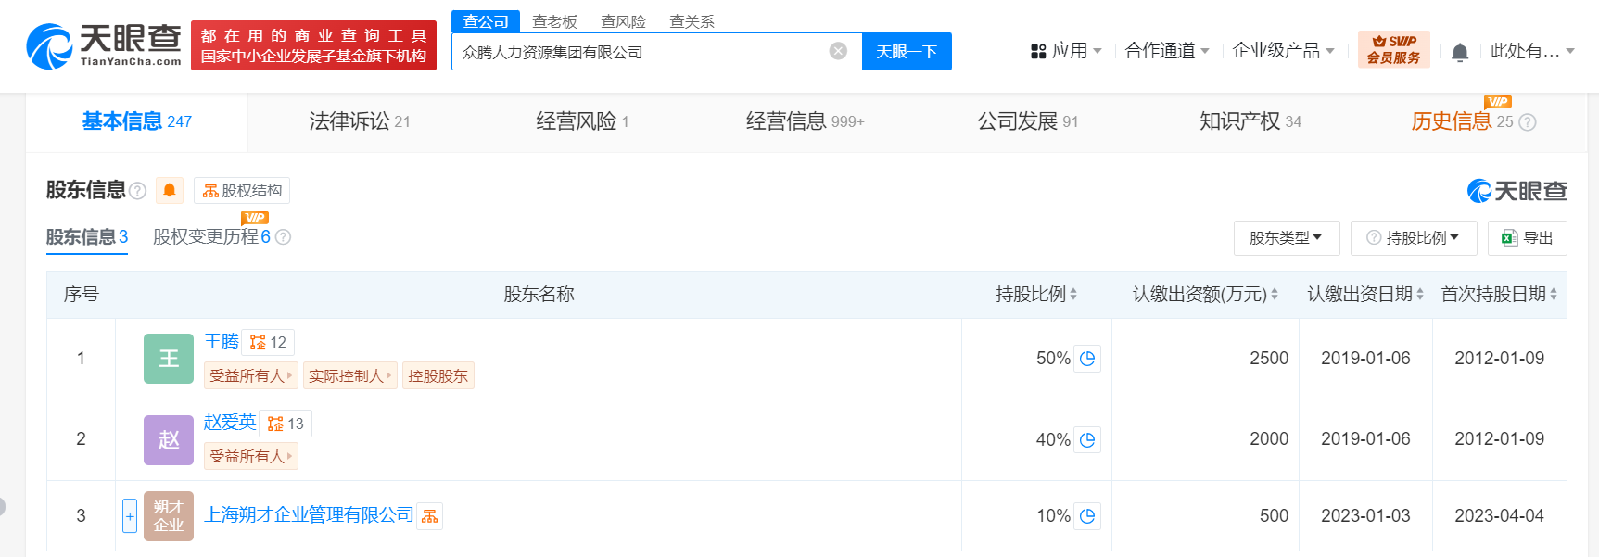Expand the 应用 menu in the header
The height and width of the screenshot is (557, 1599).
click(1066, 51)
